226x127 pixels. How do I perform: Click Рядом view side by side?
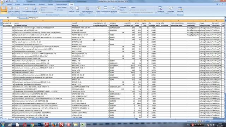click(132, 7)
